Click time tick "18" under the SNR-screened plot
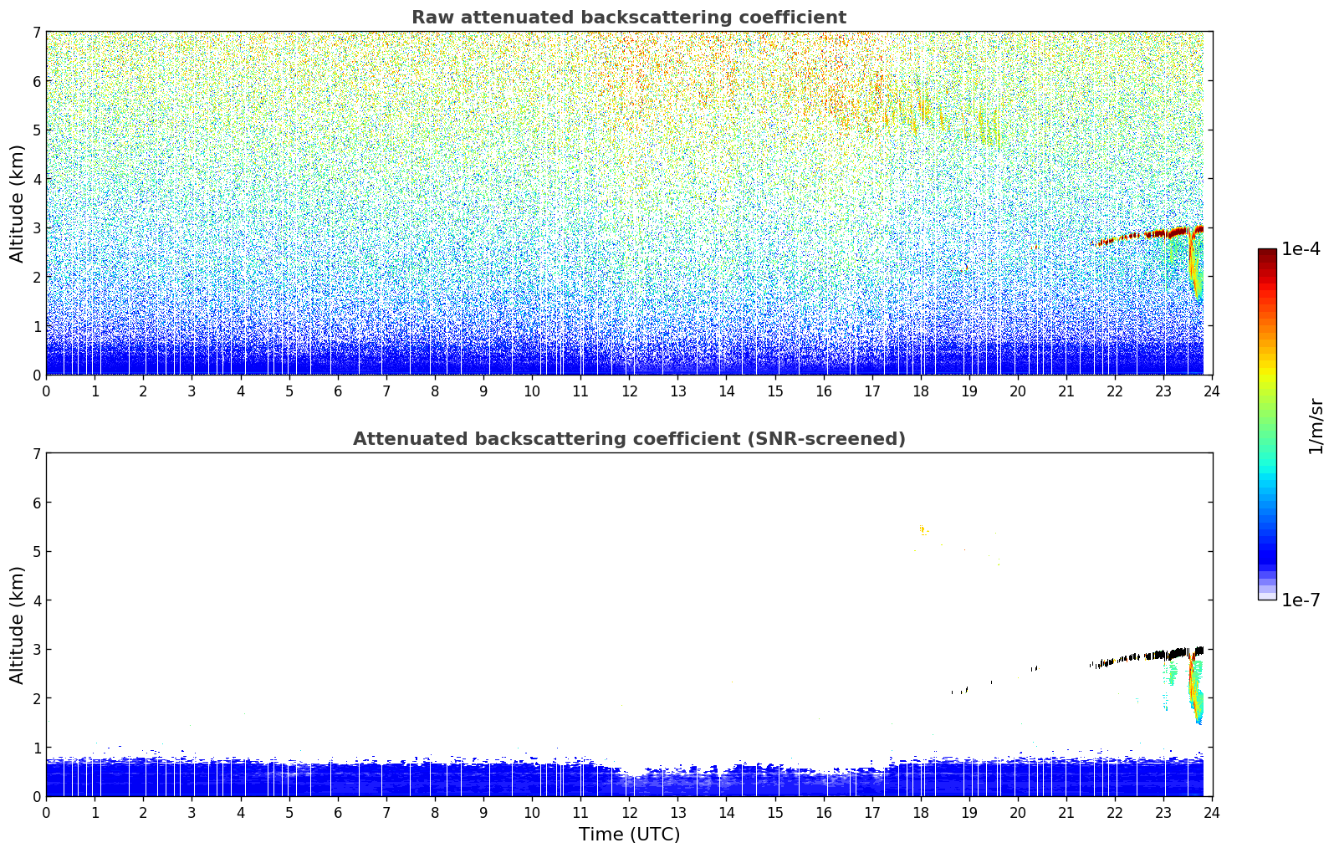This screenshot has width=1334, height=853. coord(921,812)
